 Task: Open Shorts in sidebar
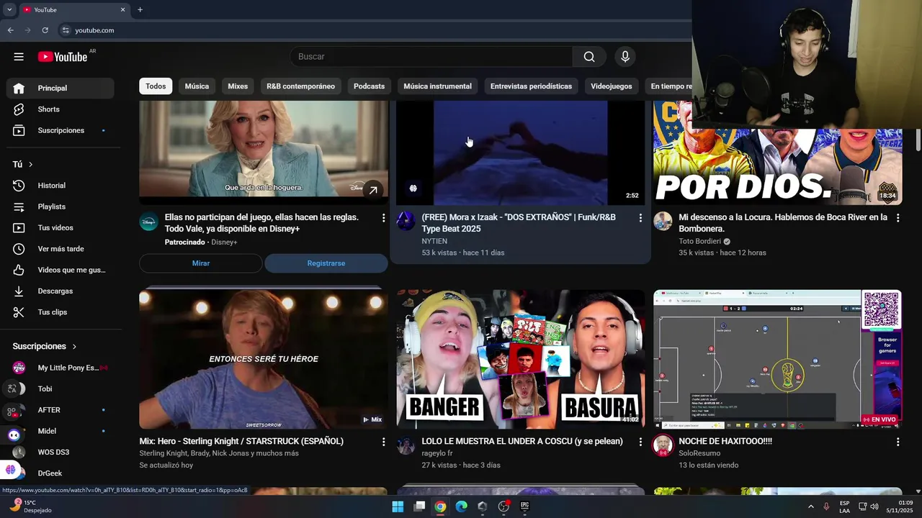coord(61,109)
